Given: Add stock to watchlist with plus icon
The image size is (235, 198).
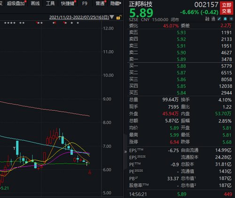Looking at the screenshot, I should (x=231, y=19).
